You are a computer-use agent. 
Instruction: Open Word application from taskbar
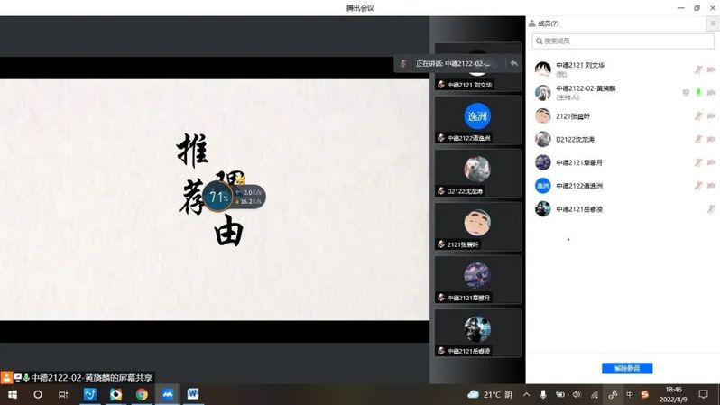193,394
